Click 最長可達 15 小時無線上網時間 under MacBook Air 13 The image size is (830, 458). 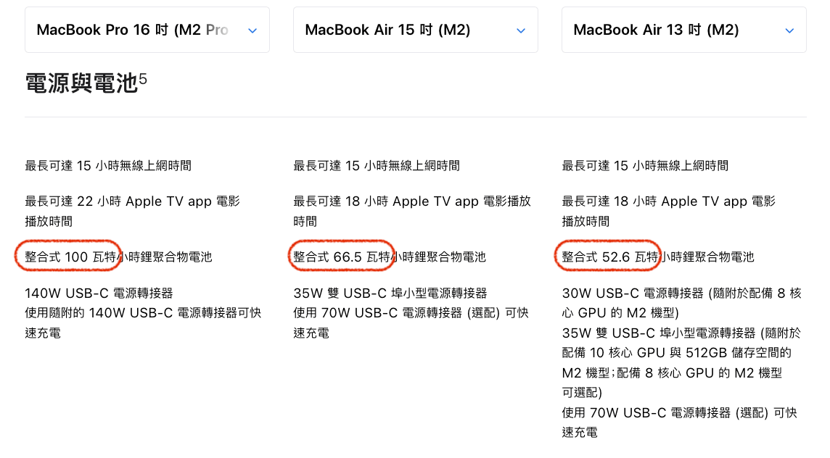(x=645, y=165)
